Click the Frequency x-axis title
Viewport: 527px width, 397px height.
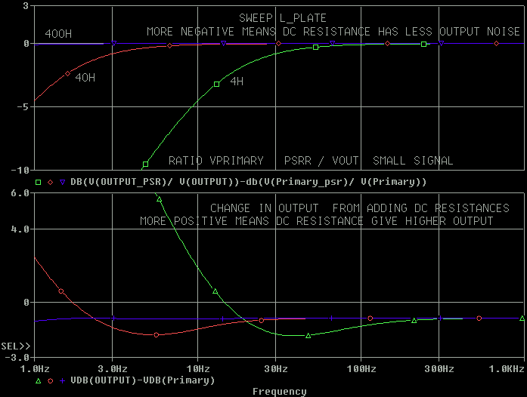tap(279, 392)
